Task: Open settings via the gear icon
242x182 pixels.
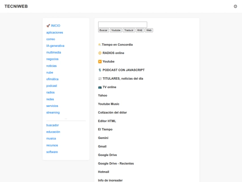Action: click(235, 6)
